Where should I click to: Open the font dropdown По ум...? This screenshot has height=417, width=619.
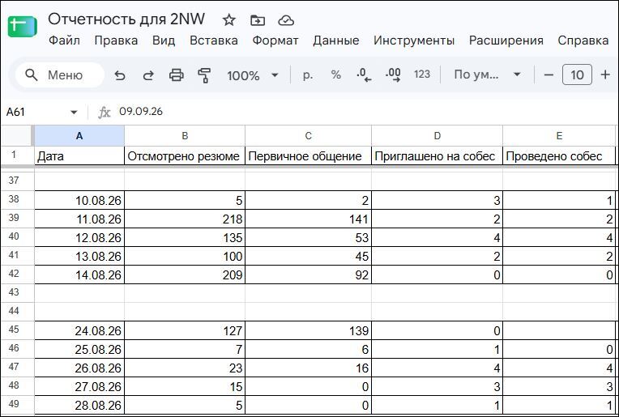487,74
